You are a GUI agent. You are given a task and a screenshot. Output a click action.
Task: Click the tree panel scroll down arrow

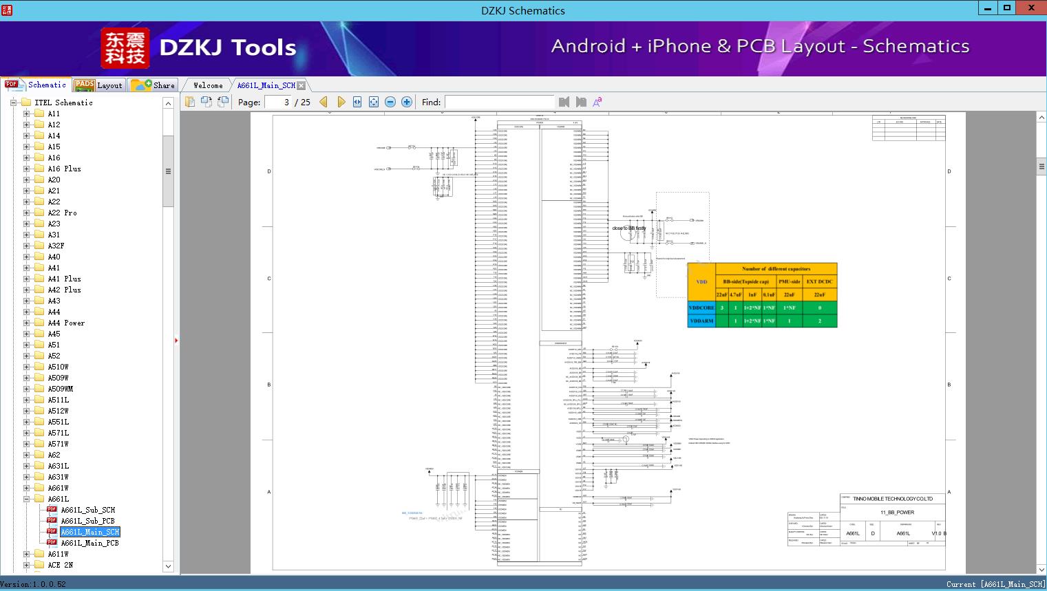[168, 566]
